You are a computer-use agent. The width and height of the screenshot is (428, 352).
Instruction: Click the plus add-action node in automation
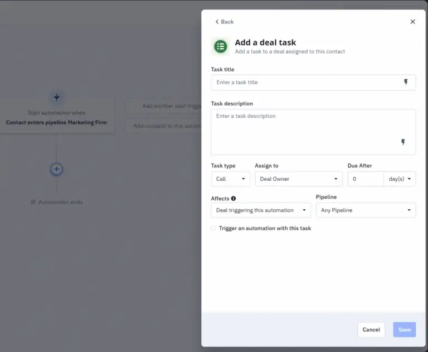pyautogui.click(x=56, y=169)
